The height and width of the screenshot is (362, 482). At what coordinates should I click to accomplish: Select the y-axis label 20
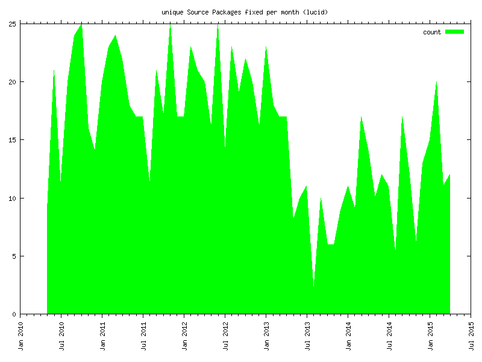pyautogui.click(x=12, y=82)
